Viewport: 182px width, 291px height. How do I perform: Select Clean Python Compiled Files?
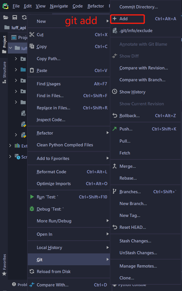tap(69, 145)
